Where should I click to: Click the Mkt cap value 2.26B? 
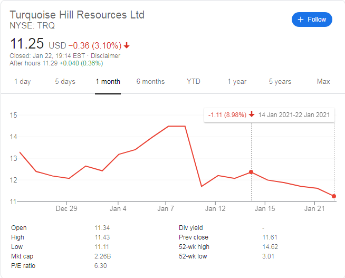pyautogui.click(x=102, y=256)
